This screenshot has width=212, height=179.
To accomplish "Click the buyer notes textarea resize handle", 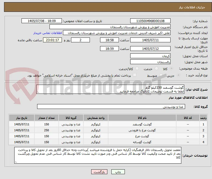I will (x=16, y=162).
